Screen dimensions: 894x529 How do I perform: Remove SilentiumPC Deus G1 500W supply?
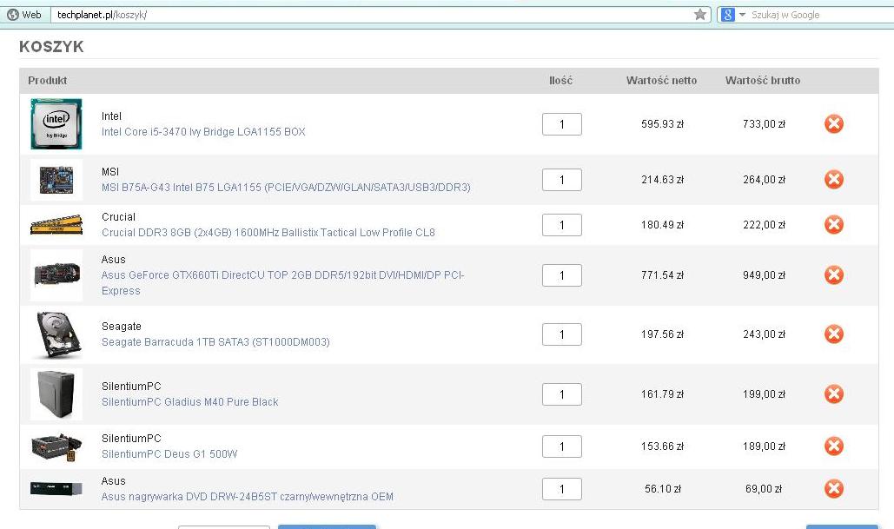tap(833, 446)
